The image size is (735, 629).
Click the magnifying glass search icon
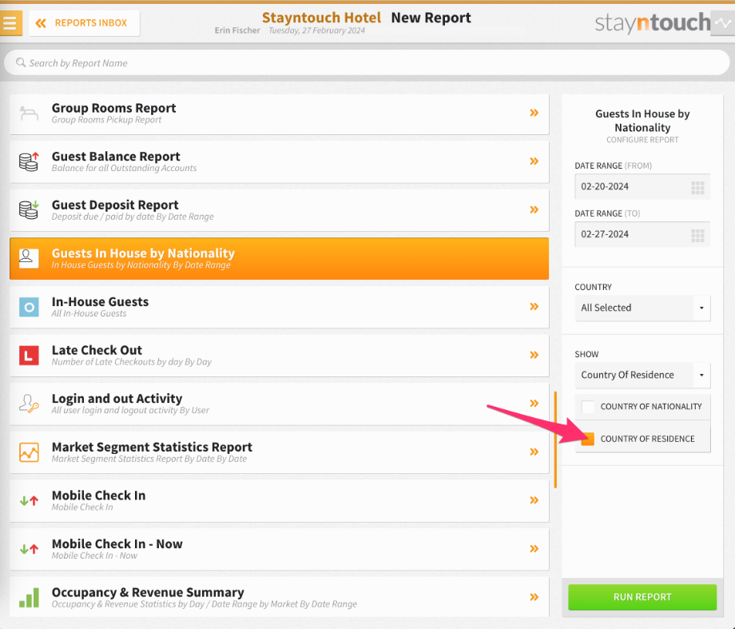click(21, 62)
